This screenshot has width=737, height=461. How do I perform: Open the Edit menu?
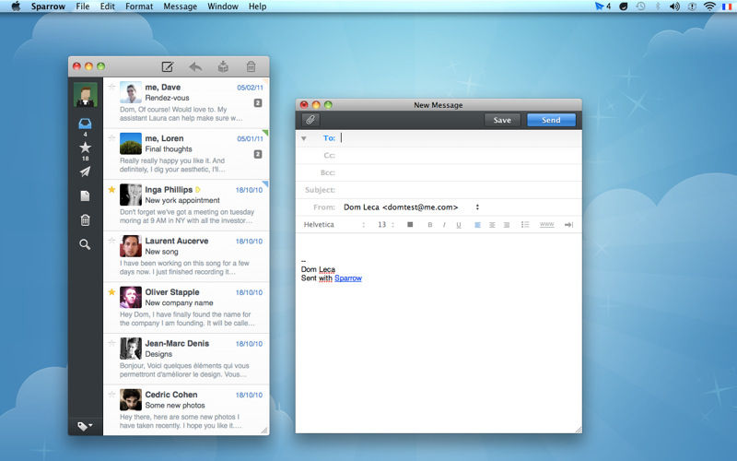107,6
